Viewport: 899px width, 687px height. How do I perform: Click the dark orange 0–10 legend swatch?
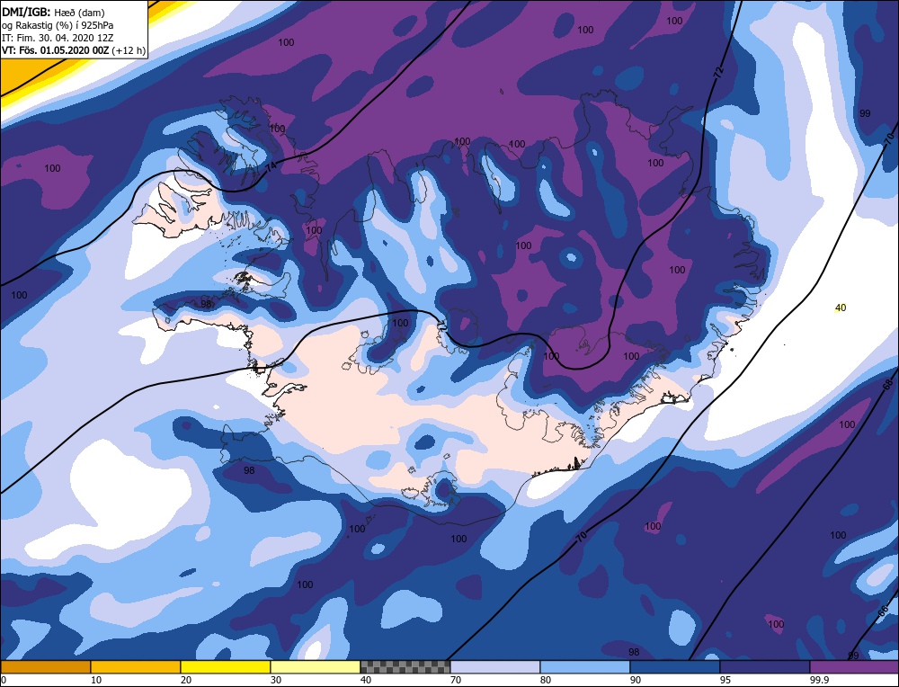46,667
